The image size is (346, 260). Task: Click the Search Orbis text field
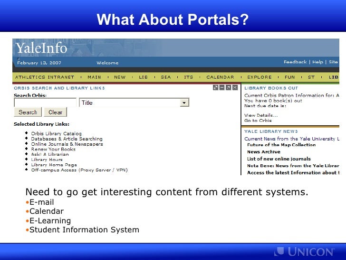[x=45, y=102]
